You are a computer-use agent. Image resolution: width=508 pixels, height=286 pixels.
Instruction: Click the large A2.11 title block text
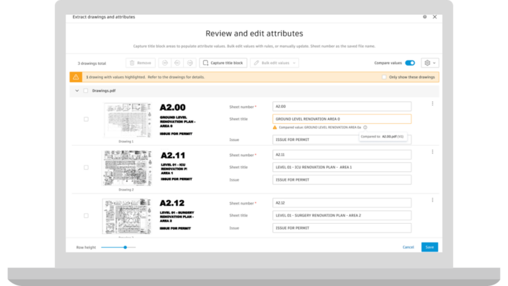173,156
